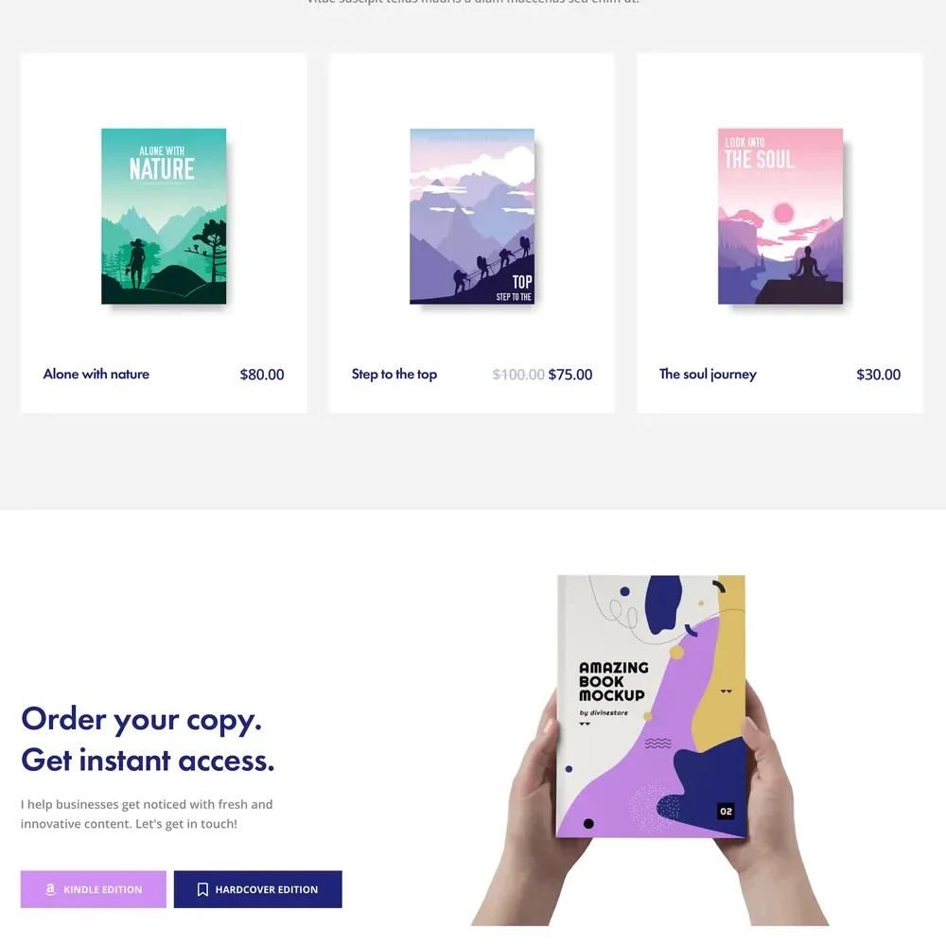Viewport: 946px width, 946px height.
Task: Click the "I help businesses" paragraph
Action: [147, 814]
